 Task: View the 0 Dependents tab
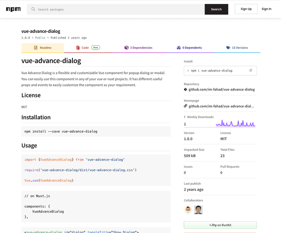pyautogui.click(x=189, y=48)
